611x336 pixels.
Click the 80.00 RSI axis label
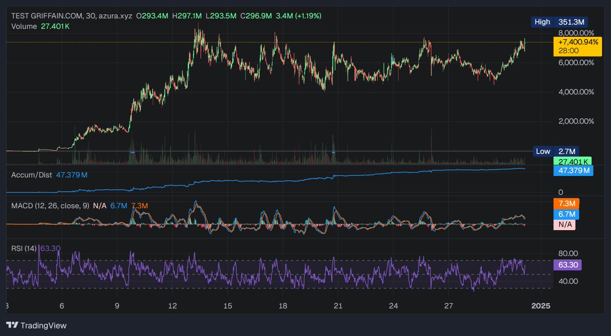[568, 253]
